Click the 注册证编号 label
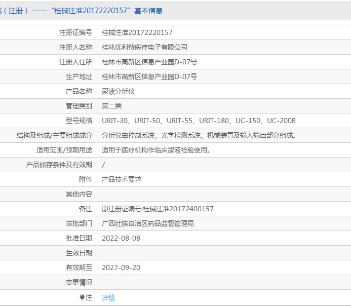 pyautogui.click(x=75, y=33)
